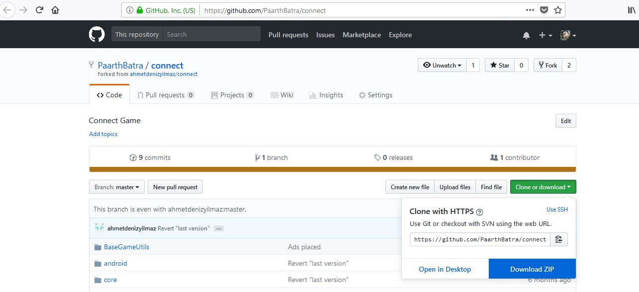Click the Edit description button
639x292 pixels.
(566, 121)
